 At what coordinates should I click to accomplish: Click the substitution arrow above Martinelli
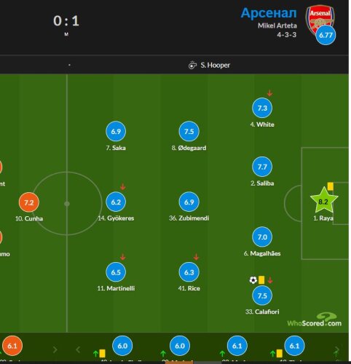123,257
